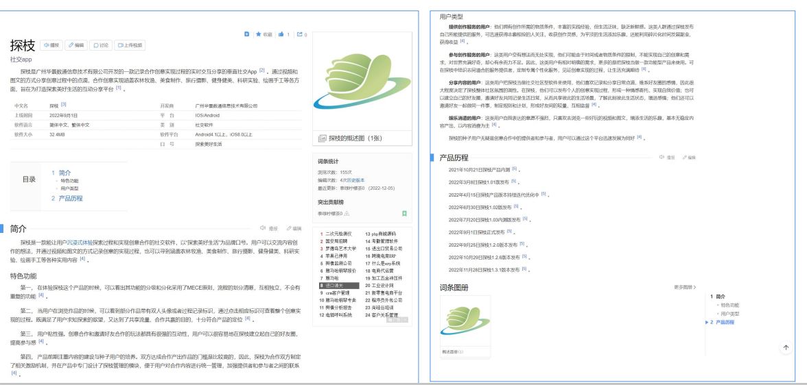Click reference [5] after 2022年9月1日探枝正式发布

click(x=510, y=232)
